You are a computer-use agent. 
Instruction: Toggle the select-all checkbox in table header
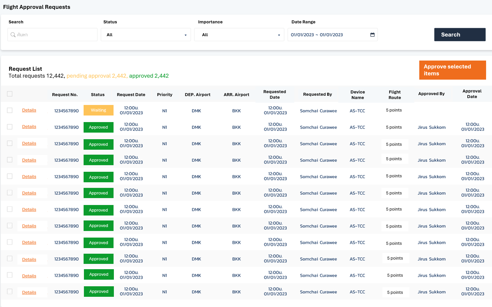click(10, 94)
